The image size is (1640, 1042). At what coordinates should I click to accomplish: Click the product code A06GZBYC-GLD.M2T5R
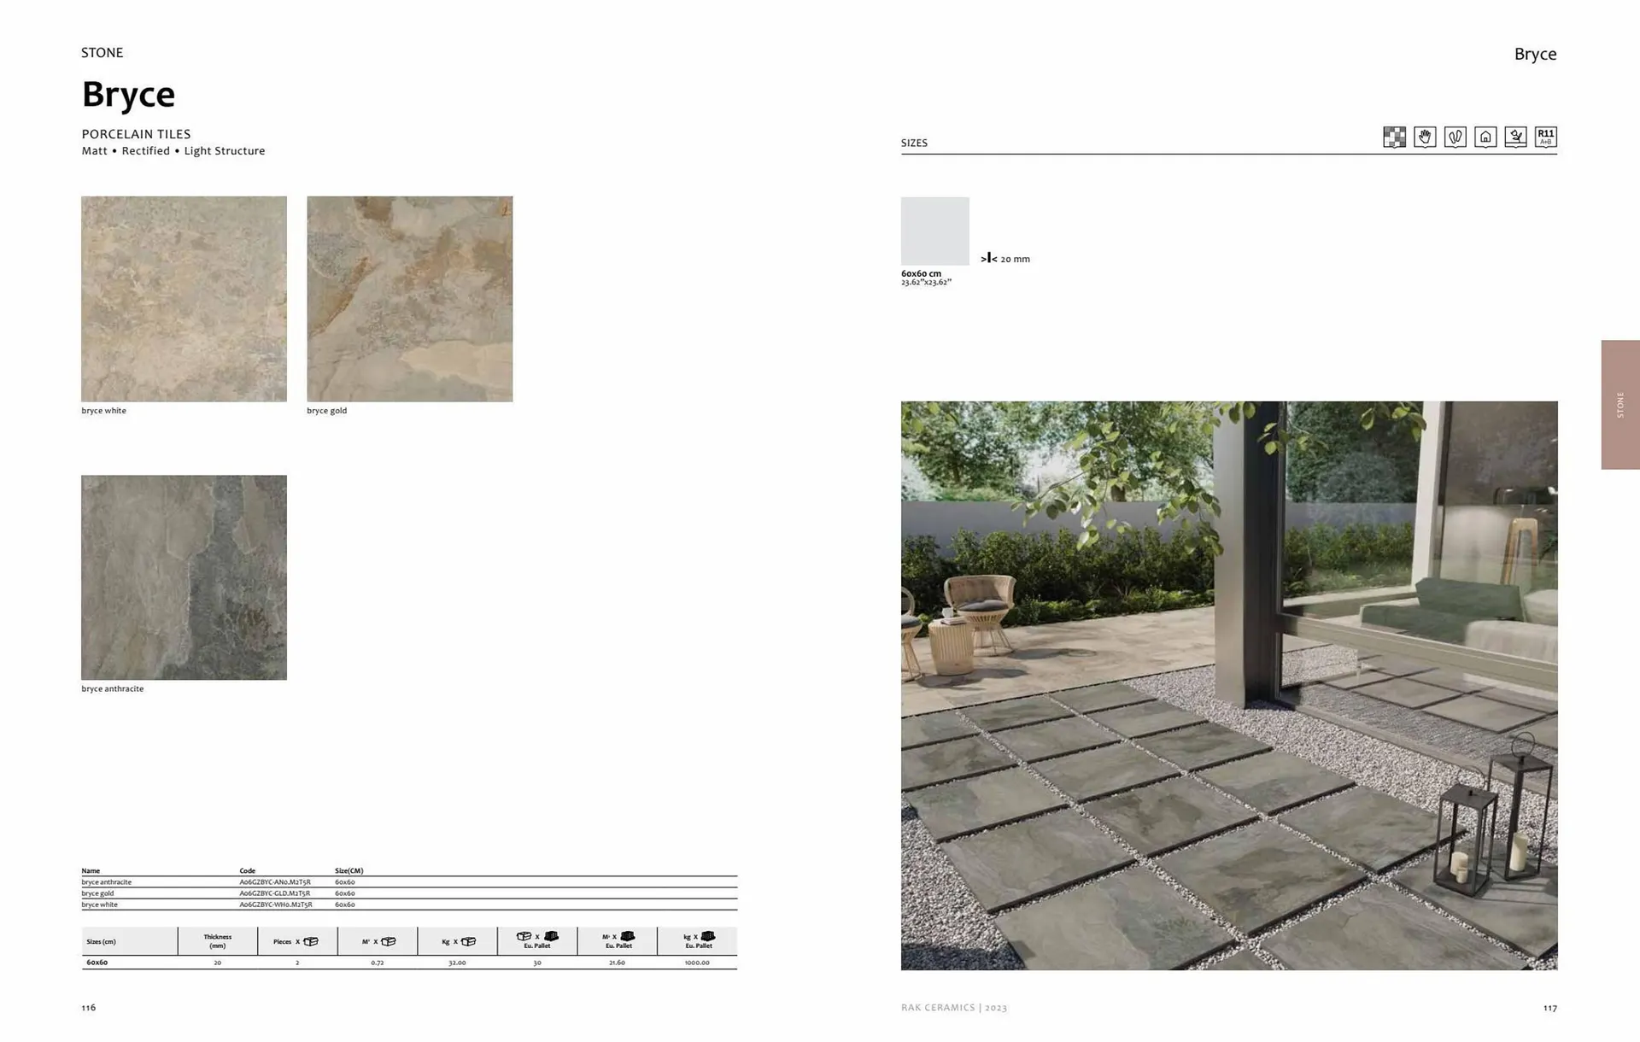tap(274, 893)
